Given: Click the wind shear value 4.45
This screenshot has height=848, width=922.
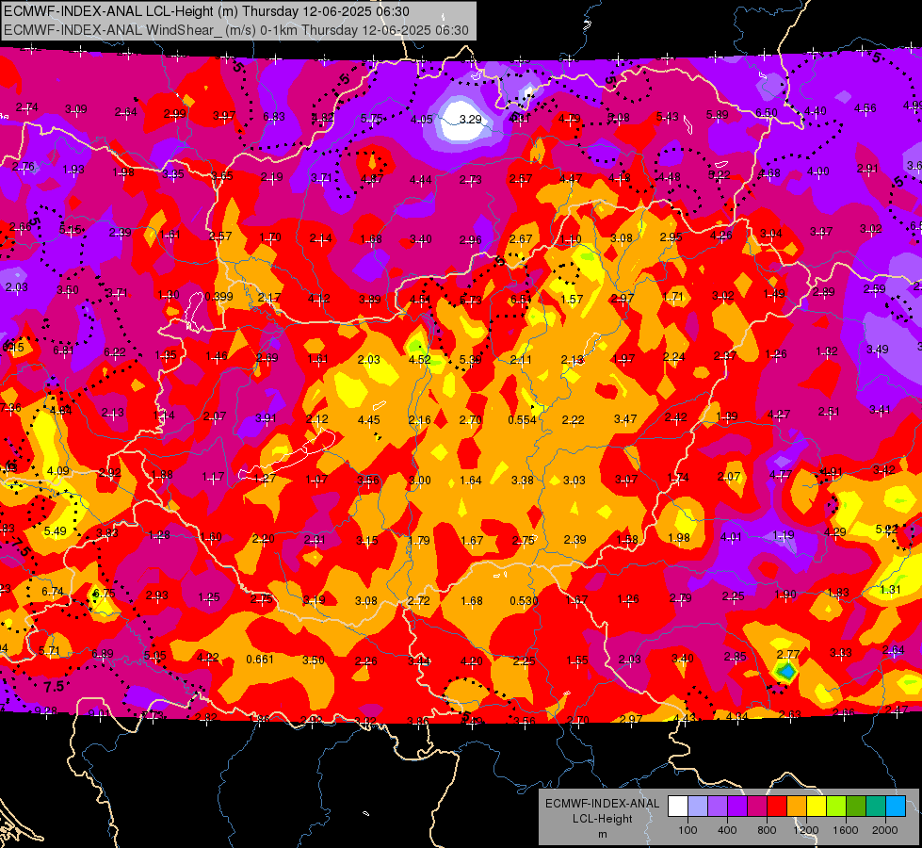Looking at the screenshot, I should (368, 420).
